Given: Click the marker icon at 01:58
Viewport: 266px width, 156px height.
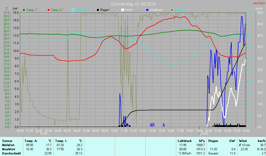Looking at the screenshot, I should (x=38, y=133).
